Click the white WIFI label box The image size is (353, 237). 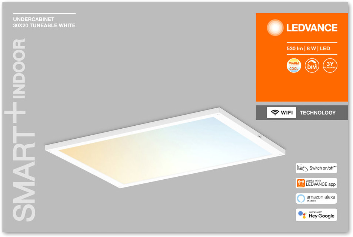[282, 112]
